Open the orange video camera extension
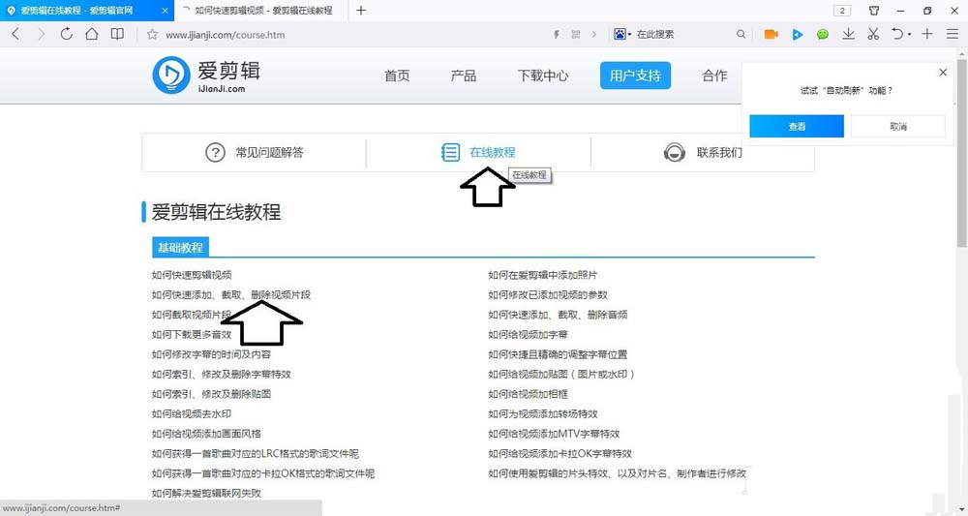The height and width of the screenshot is (516, 968). click(771, 35)
